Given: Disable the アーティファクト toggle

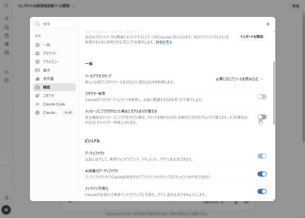Looking at the screenshot, I should pos(262,156).
